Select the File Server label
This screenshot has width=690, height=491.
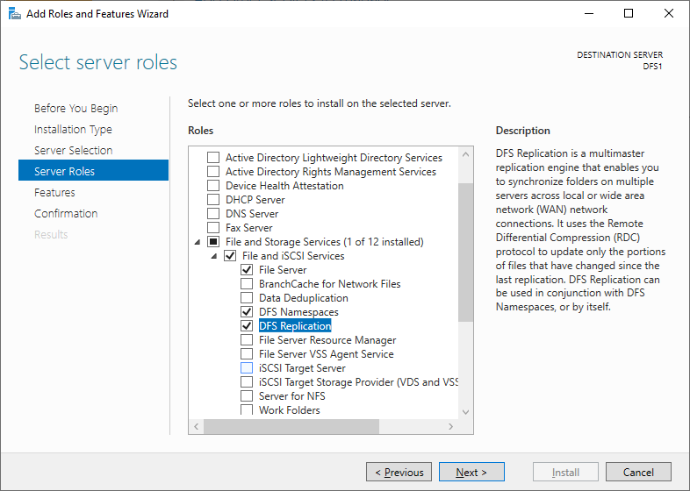pyautogui.click(x=283, y=270)
